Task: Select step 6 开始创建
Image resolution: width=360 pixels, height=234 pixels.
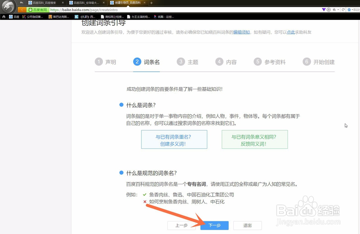Action: pyautogui.click(x=319, y=62)
